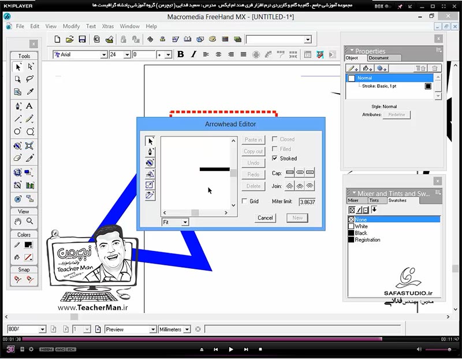Enable the Closed checkbox
The height and width of the screenshot is (359, 462).
(x=275, y=139)
